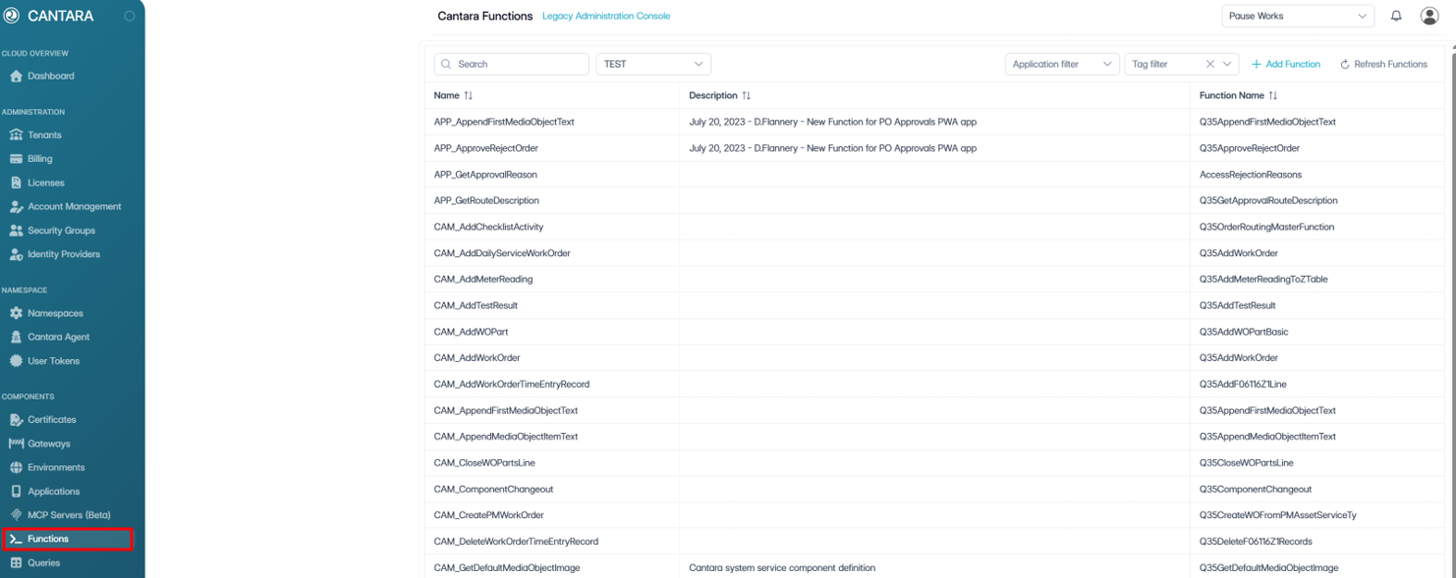The image size is (1456, 578).
Task: Focus the Search input field
Action: 512,64
